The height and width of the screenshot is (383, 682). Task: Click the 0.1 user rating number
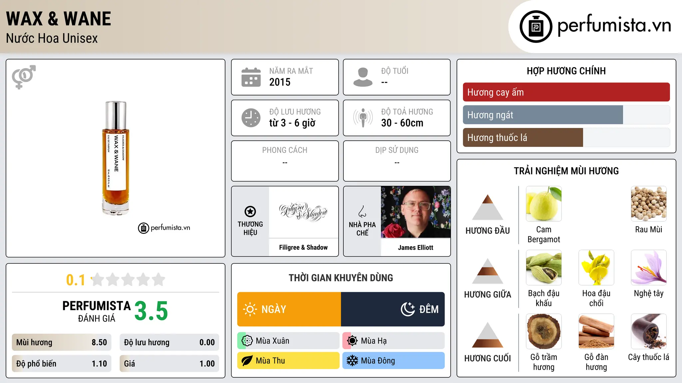pos(76,280)
